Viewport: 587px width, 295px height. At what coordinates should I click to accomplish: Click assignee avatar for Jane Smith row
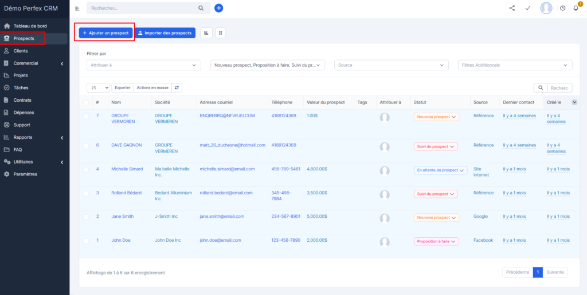click(385, 218)
